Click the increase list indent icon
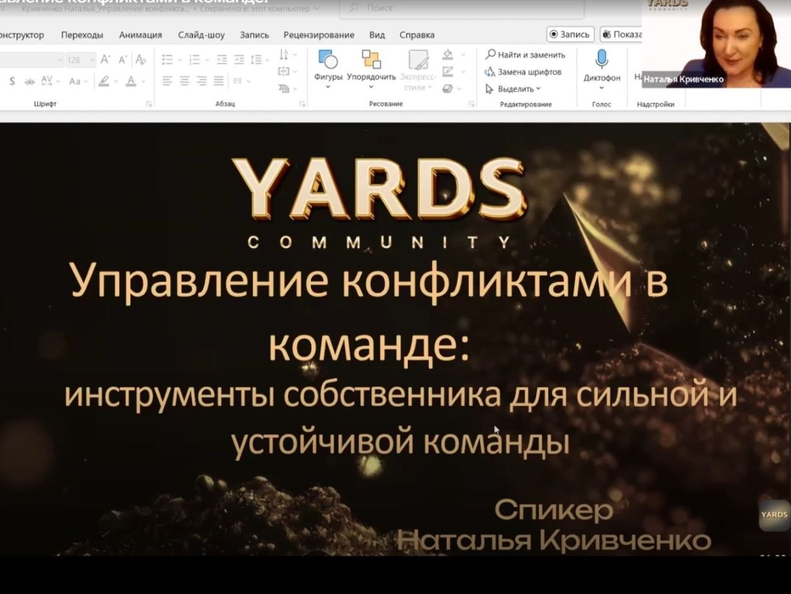 (239, 59)
